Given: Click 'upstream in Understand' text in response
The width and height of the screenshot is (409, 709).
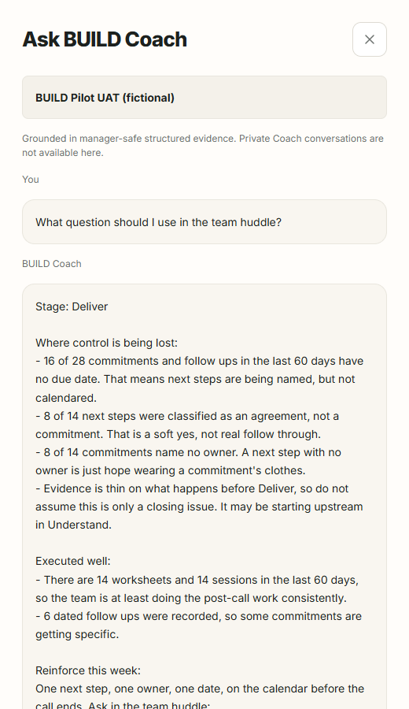Looking at the screenshot, I should coord(199,516).
